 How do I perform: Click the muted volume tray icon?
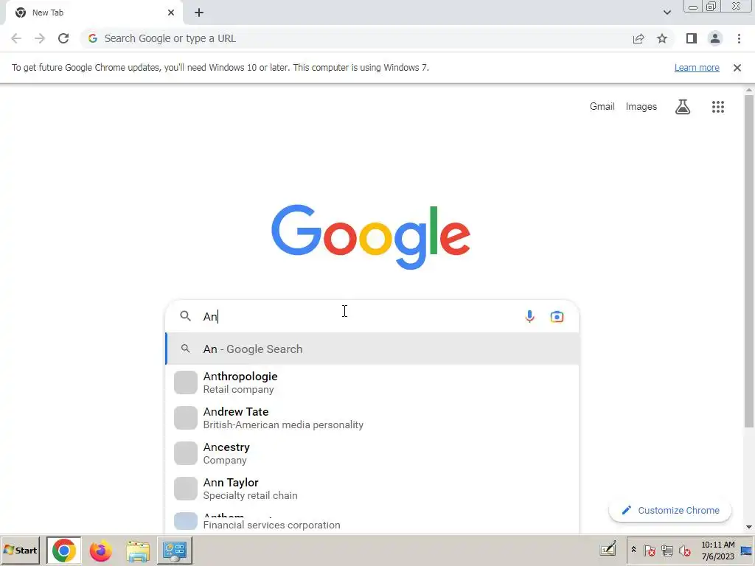pyautogui.click(x=684, y=550)
